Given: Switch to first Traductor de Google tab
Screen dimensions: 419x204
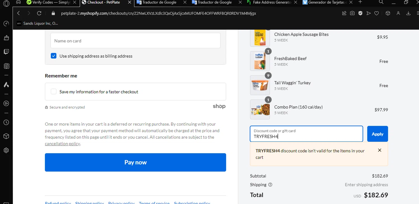Looking at the screenshot, I should (159, 3).
